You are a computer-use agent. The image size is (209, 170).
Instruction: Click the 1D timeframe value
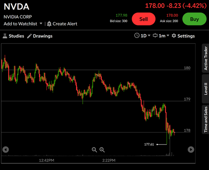[x=143, y=36]
